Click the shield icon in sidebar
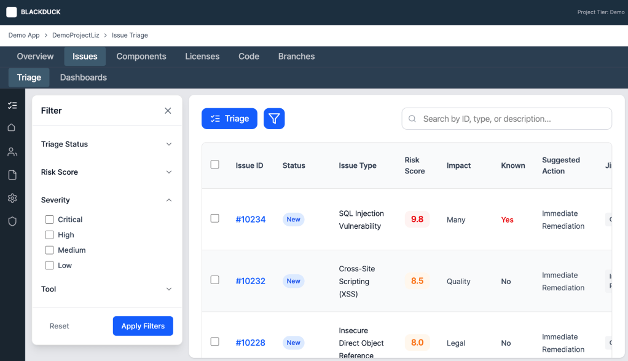Viewport: 628px width, 361px height. (12, 221)
